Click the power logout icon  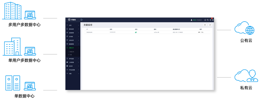tap(213, 20)
